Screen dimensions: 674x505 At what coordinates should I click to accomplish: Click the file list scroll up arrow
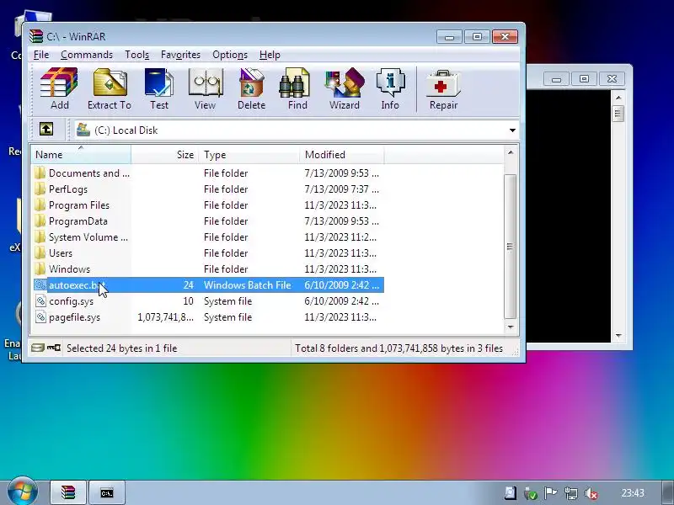[511, 152]
